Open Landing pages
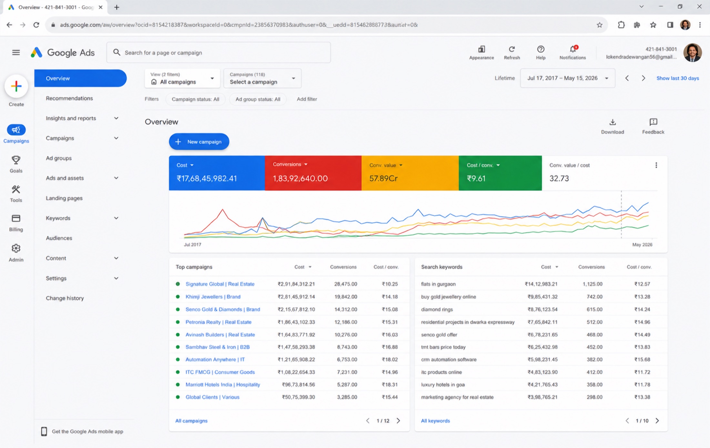This screenshot has height=448, width=710. point(64,198)
